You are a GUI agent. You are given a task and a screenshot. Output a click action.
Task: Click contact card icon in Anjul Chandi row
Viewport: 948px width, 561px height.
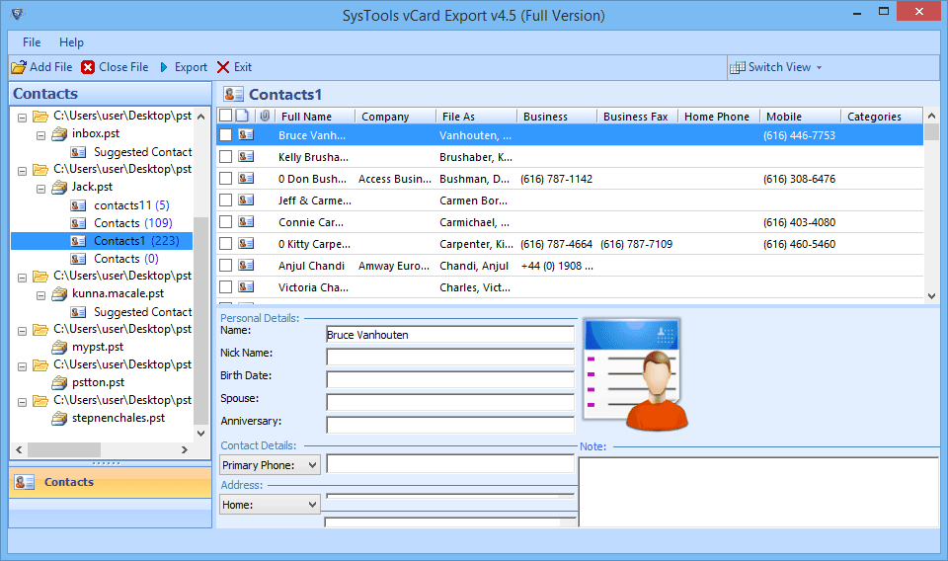(246, 266)
